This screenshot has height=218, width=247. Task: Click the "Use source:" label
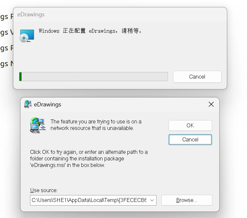[x=44, y=191]
